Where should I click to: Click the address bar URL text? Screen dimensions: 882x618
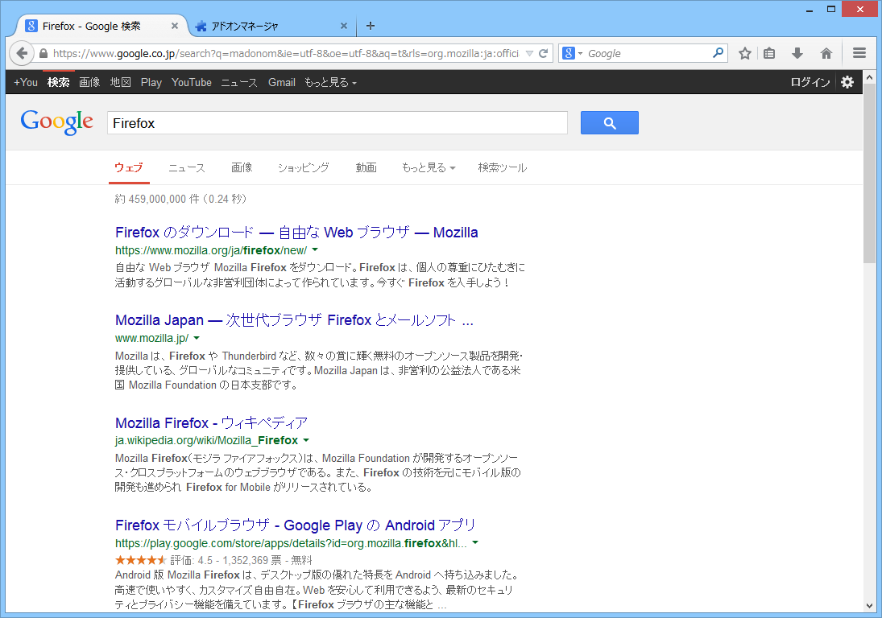tap(286, 53)
